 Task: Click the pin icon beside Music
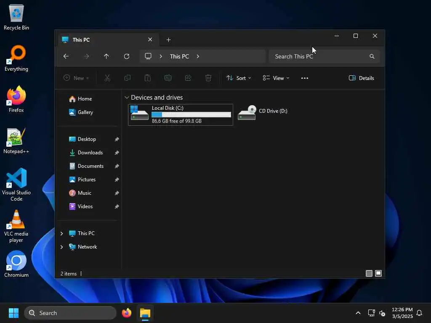pyautogui.click(x=117, y=193)
